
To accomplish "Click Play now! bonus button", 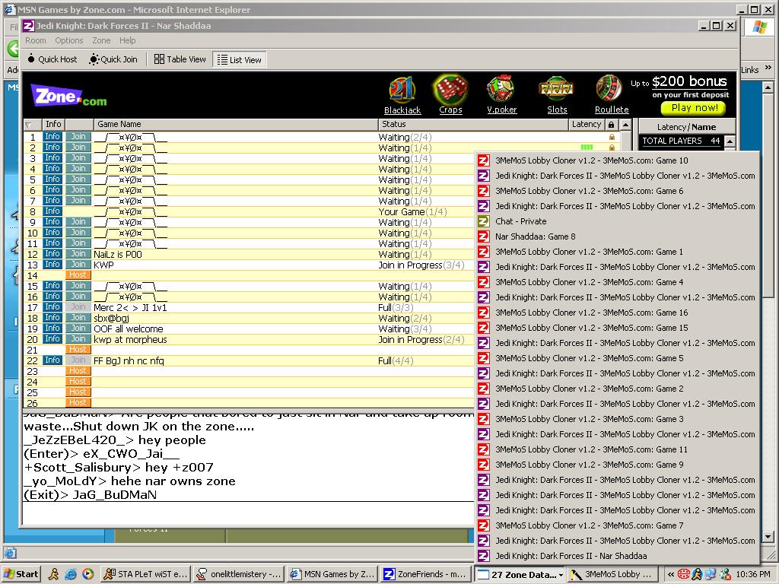I will 694,108.
